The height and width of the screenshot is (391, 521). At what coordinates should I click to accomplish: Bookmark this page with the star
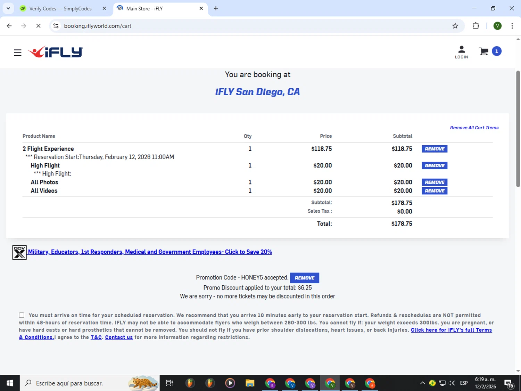[455, 26]
